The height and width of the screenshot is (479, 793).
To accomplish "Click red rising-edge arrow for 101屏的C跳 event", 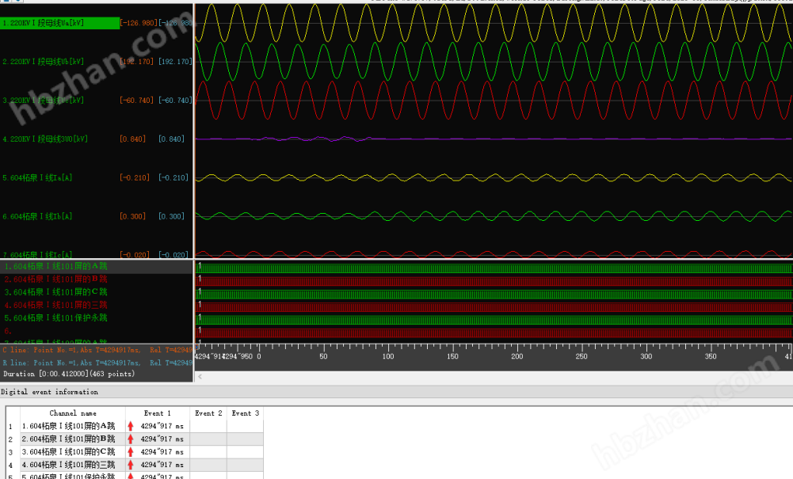I will 131,452.
